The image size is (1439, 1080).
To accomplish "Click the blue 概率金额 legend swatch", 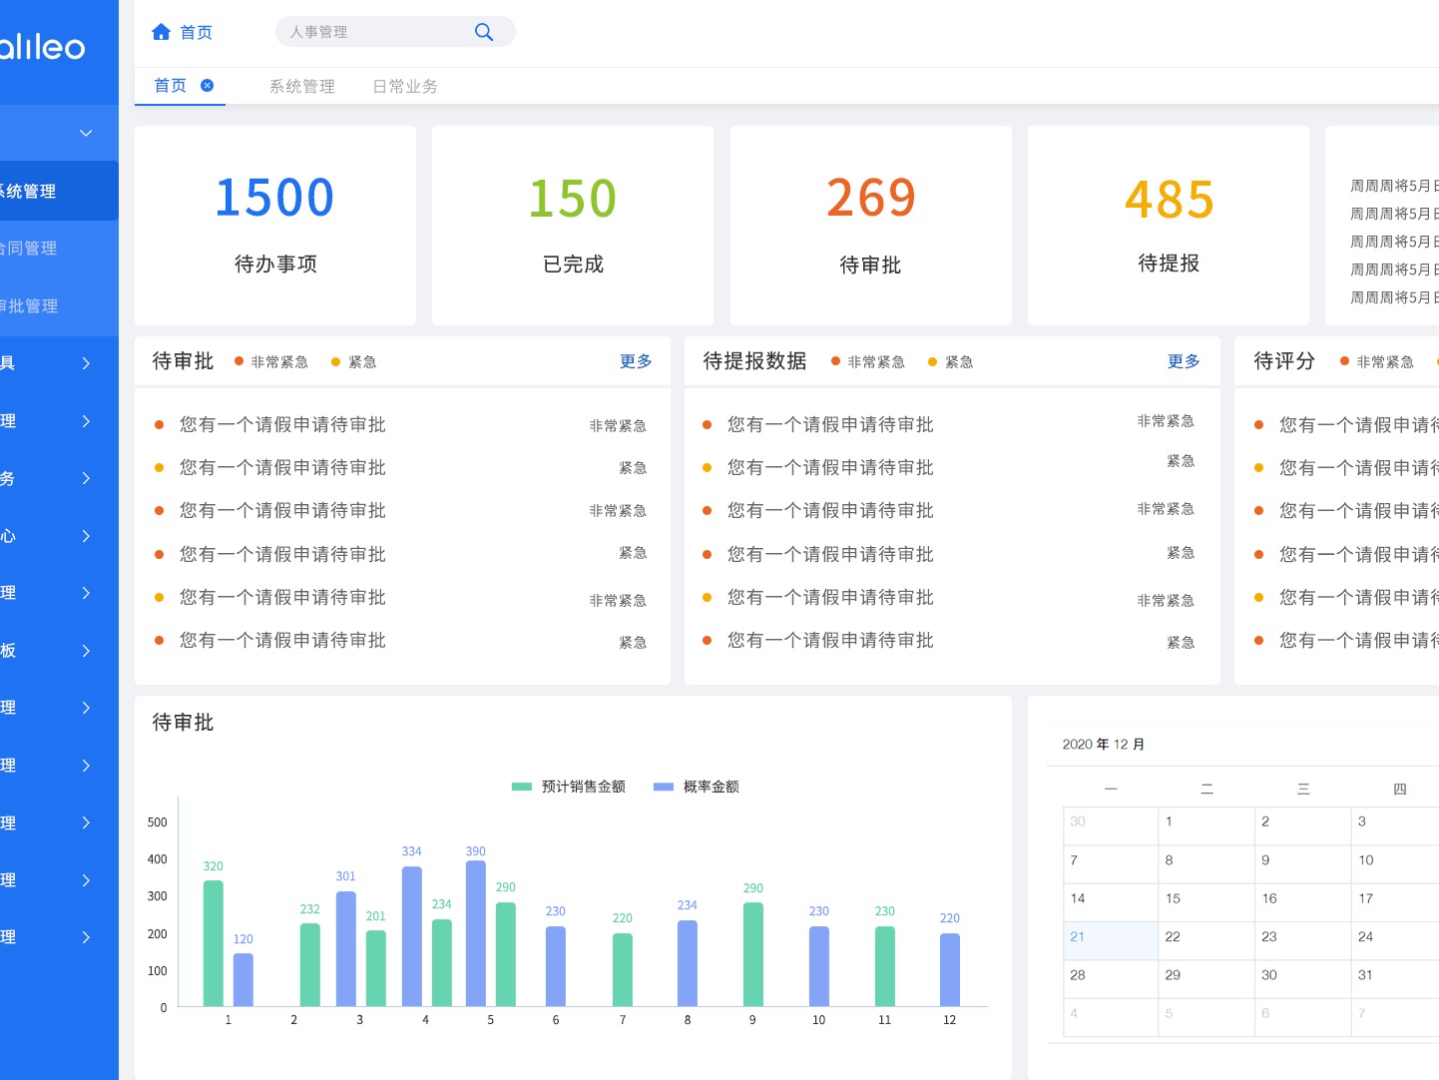I will [663, 787].
